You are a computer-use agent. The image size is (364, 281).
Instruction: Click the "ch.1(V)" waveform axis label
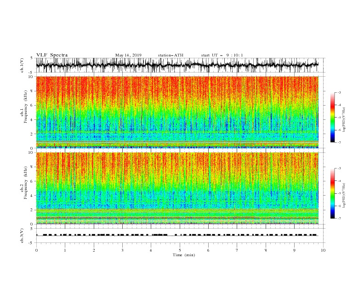22,65
